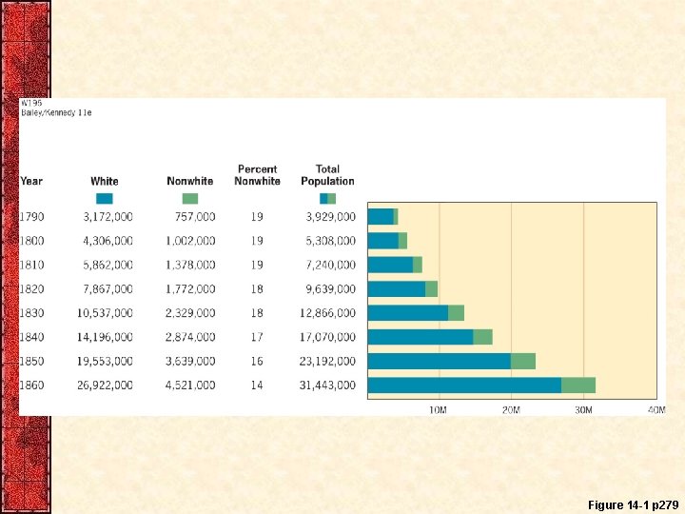Select year 1800 row label
Image resolution: width=685 pixels, height=514 pixels.
(x=31, y=241)
